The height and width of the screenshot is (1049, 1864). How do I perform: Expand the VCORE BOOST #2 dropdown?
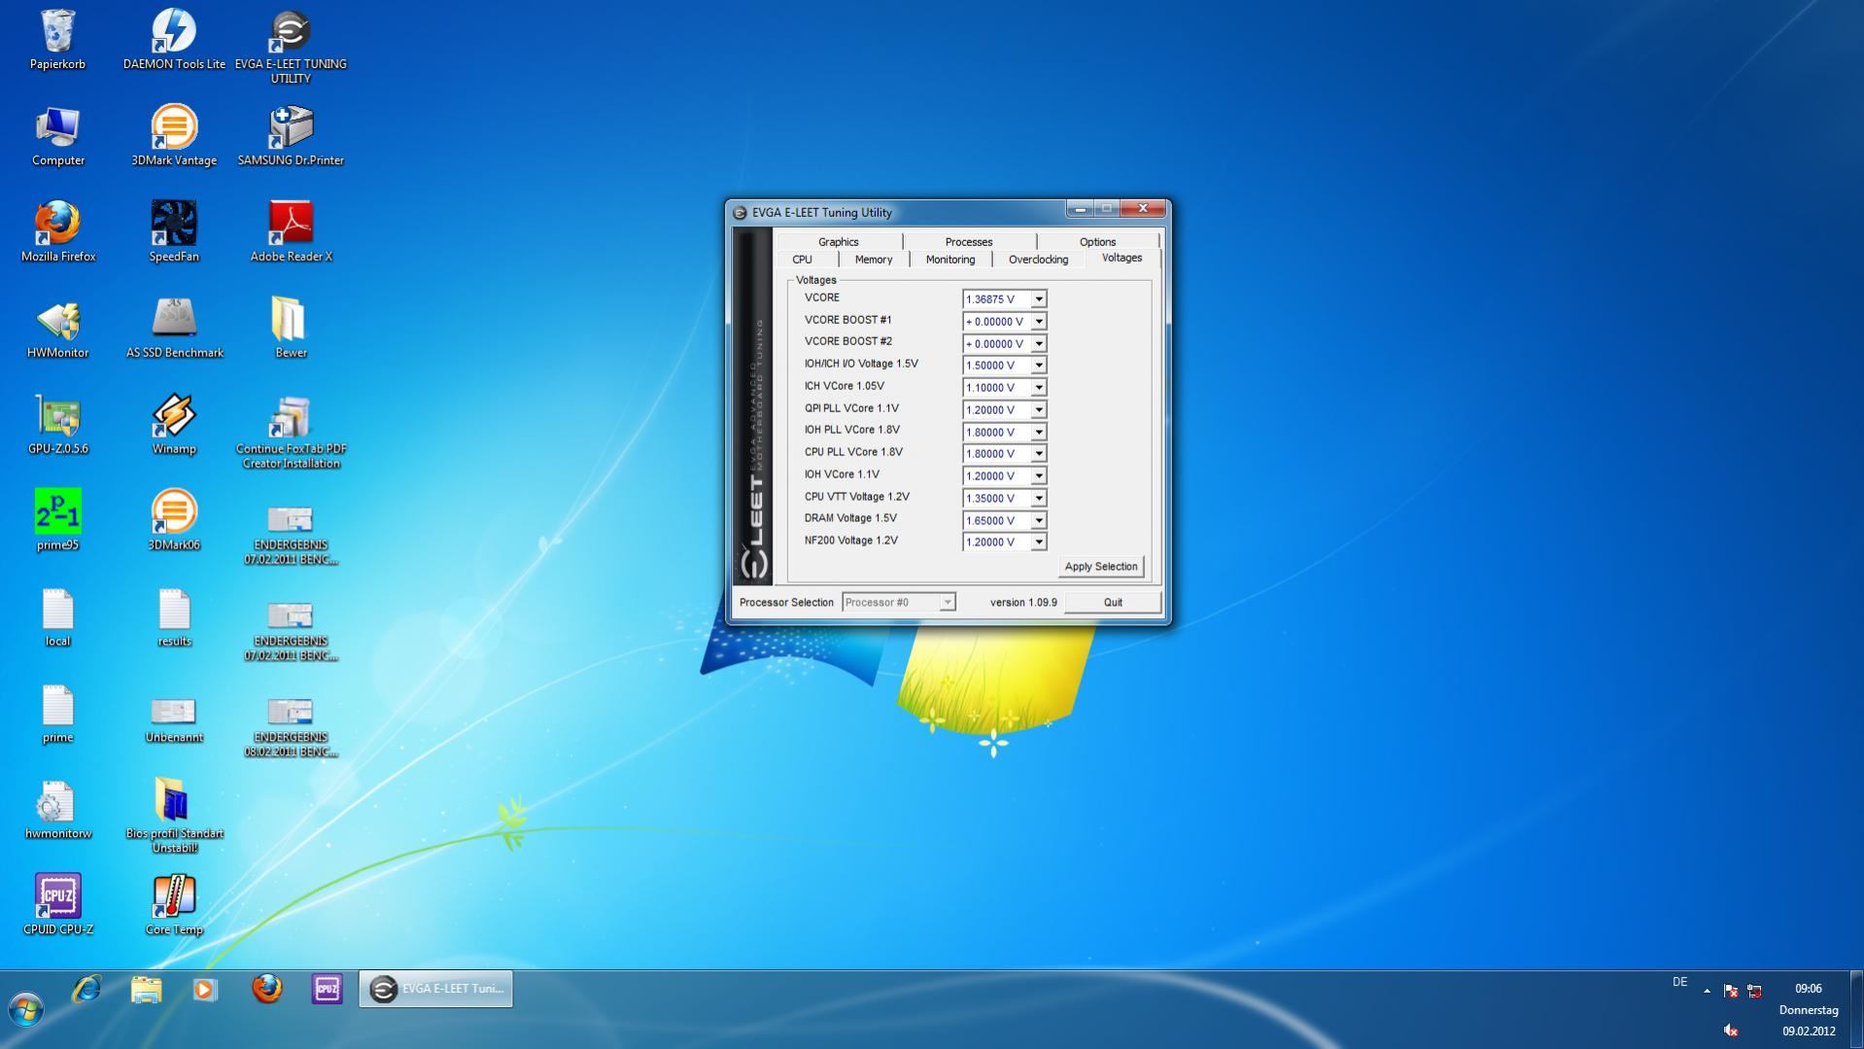[1039, 343]
